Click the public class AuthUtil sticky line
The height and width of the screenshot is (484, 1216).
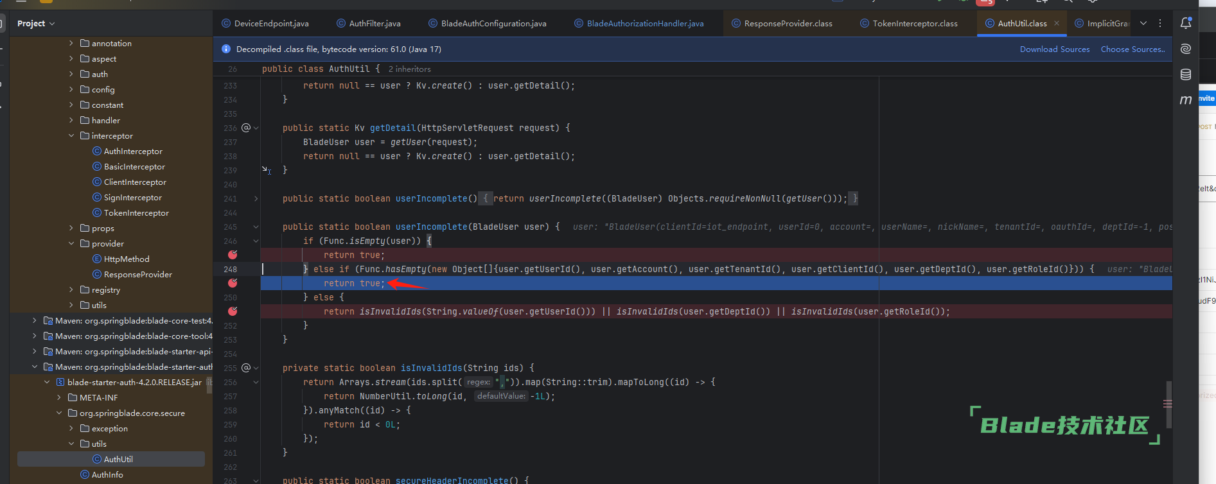point(693,69)
